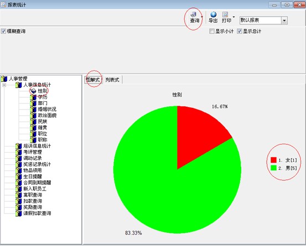Click the 查询 query toolbar icon
Screen dimensions: 306x246
coord(194,14)
